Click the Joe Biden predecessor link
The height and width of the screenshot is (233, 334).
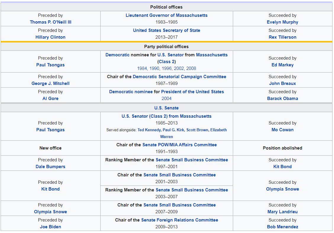coord(51,227)
